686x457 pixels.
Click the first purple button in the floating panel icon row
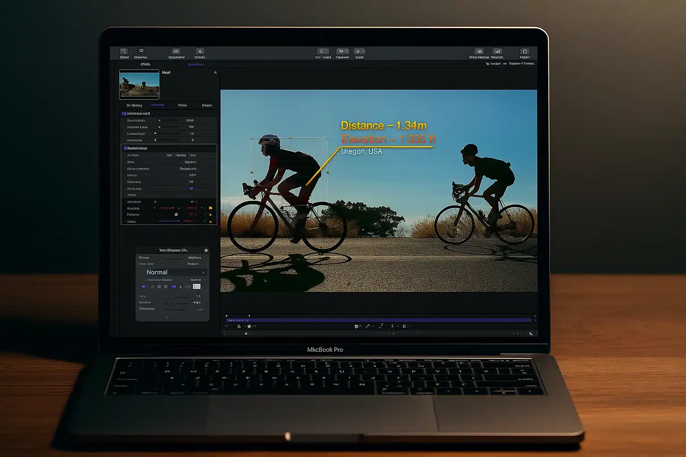click(x=144, y=287)
